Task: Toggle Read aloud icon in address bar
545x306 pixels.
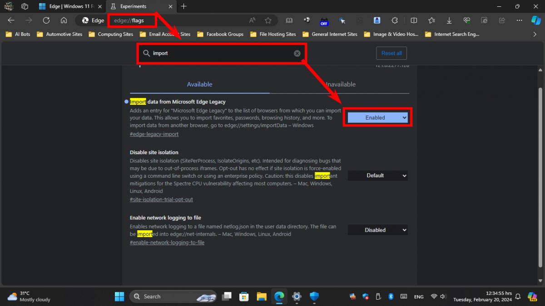Action: (253, 20)
